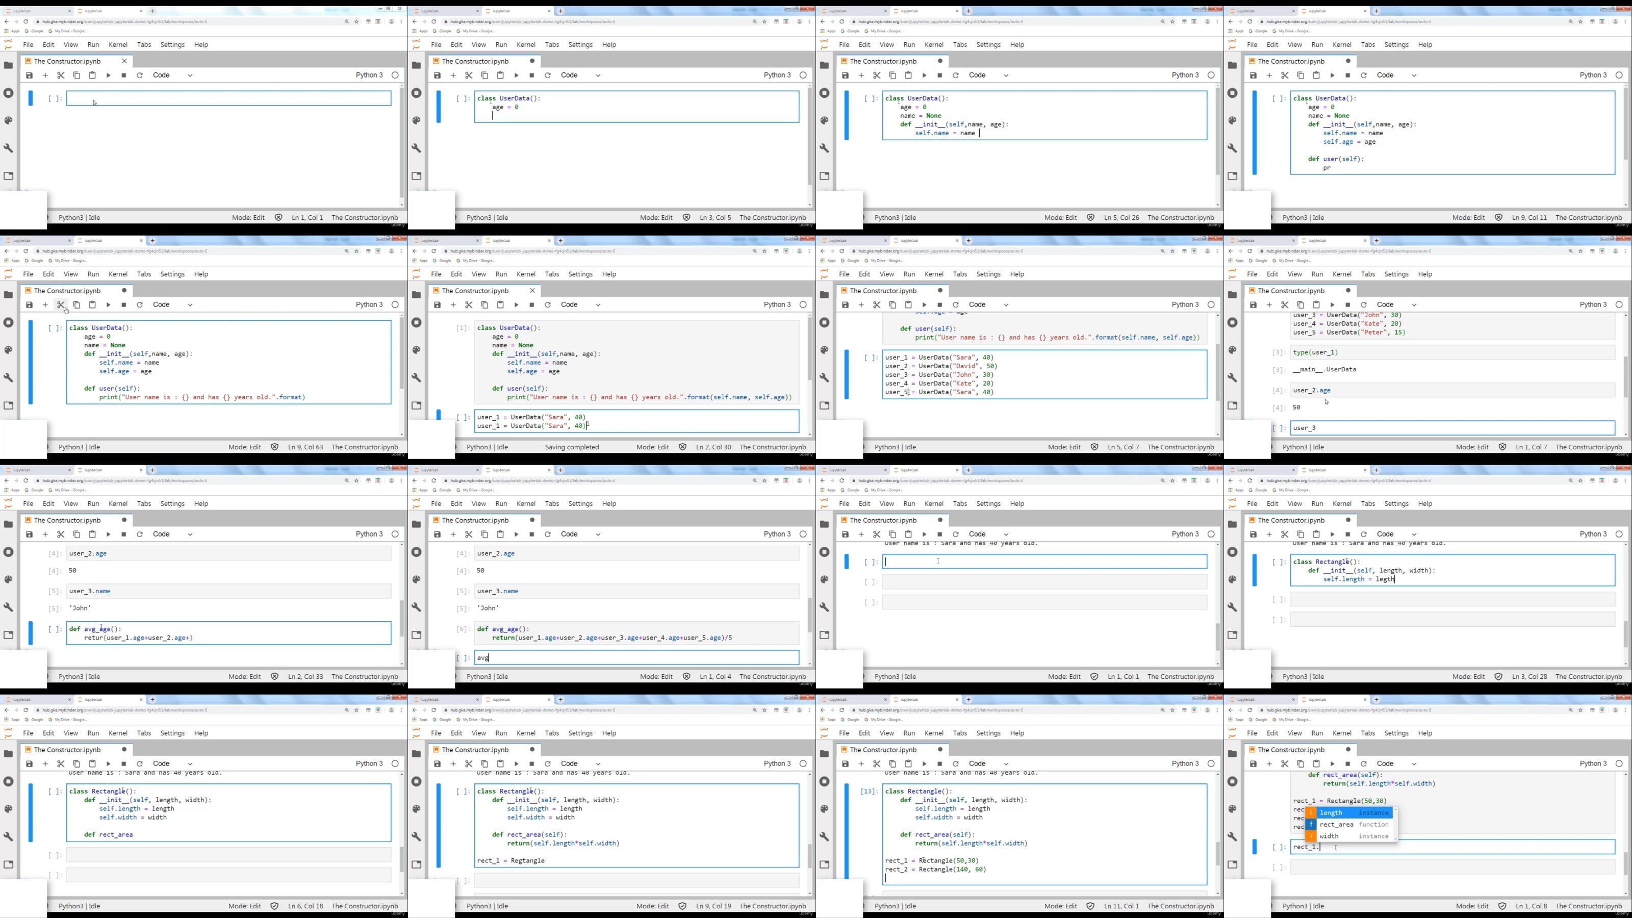Choose rect_area function in autocomplete popup
This screenshot has height=918, width=1632.
1349,824
